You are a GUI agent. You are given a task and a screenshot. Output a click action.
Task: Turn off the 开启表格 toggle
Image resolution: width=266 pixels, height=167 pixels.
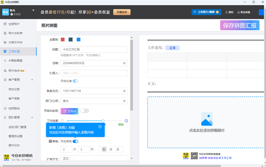click(x=75, y=141)
